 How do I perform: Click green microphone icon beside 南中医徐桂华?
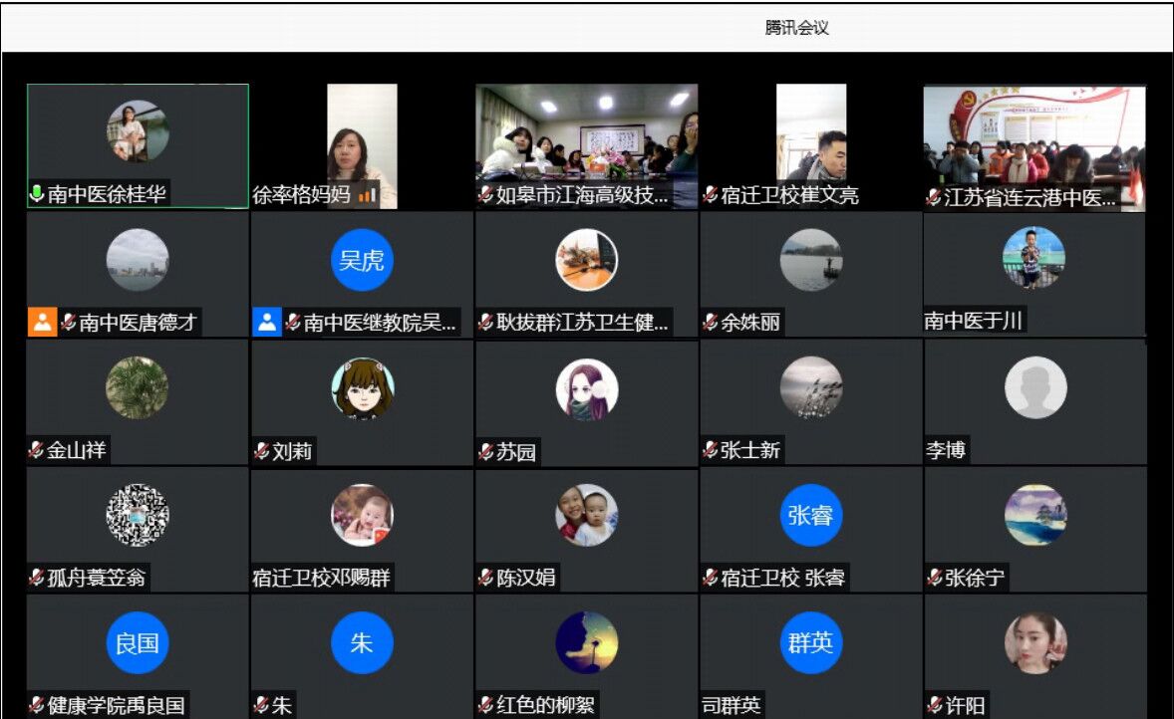tap(37, 195)
